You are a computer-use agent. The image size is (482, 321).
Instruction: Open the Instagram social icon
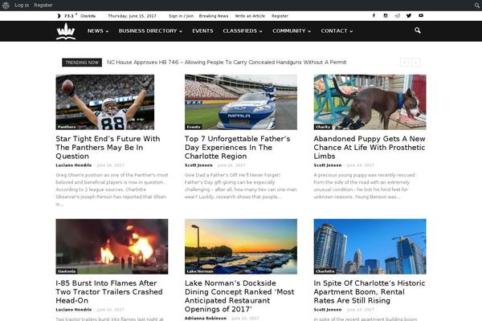(386, 16)
